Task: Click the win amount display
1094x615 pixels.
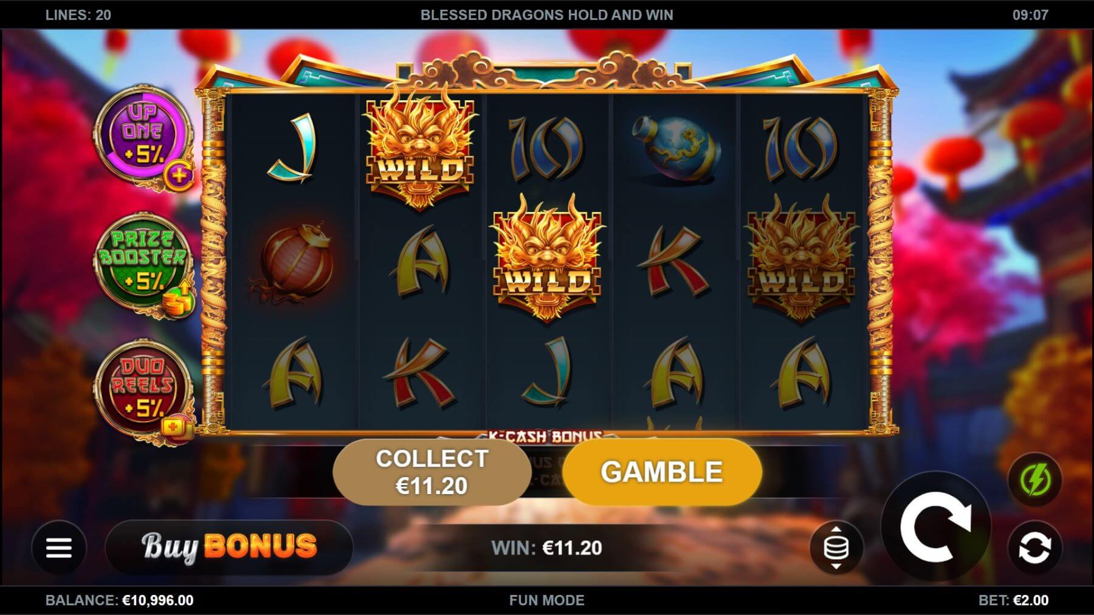Action: pyautogui.click(x=546, y=548)
